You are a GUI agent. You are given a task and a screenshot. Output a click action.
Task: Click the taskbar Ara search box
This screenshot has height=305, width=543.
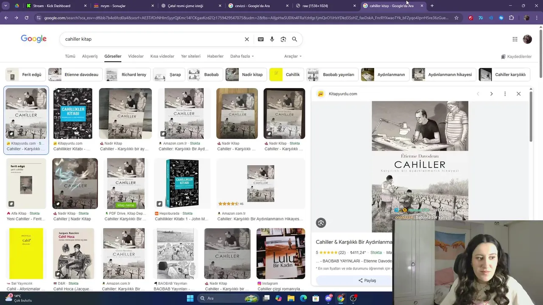(229, 298)
